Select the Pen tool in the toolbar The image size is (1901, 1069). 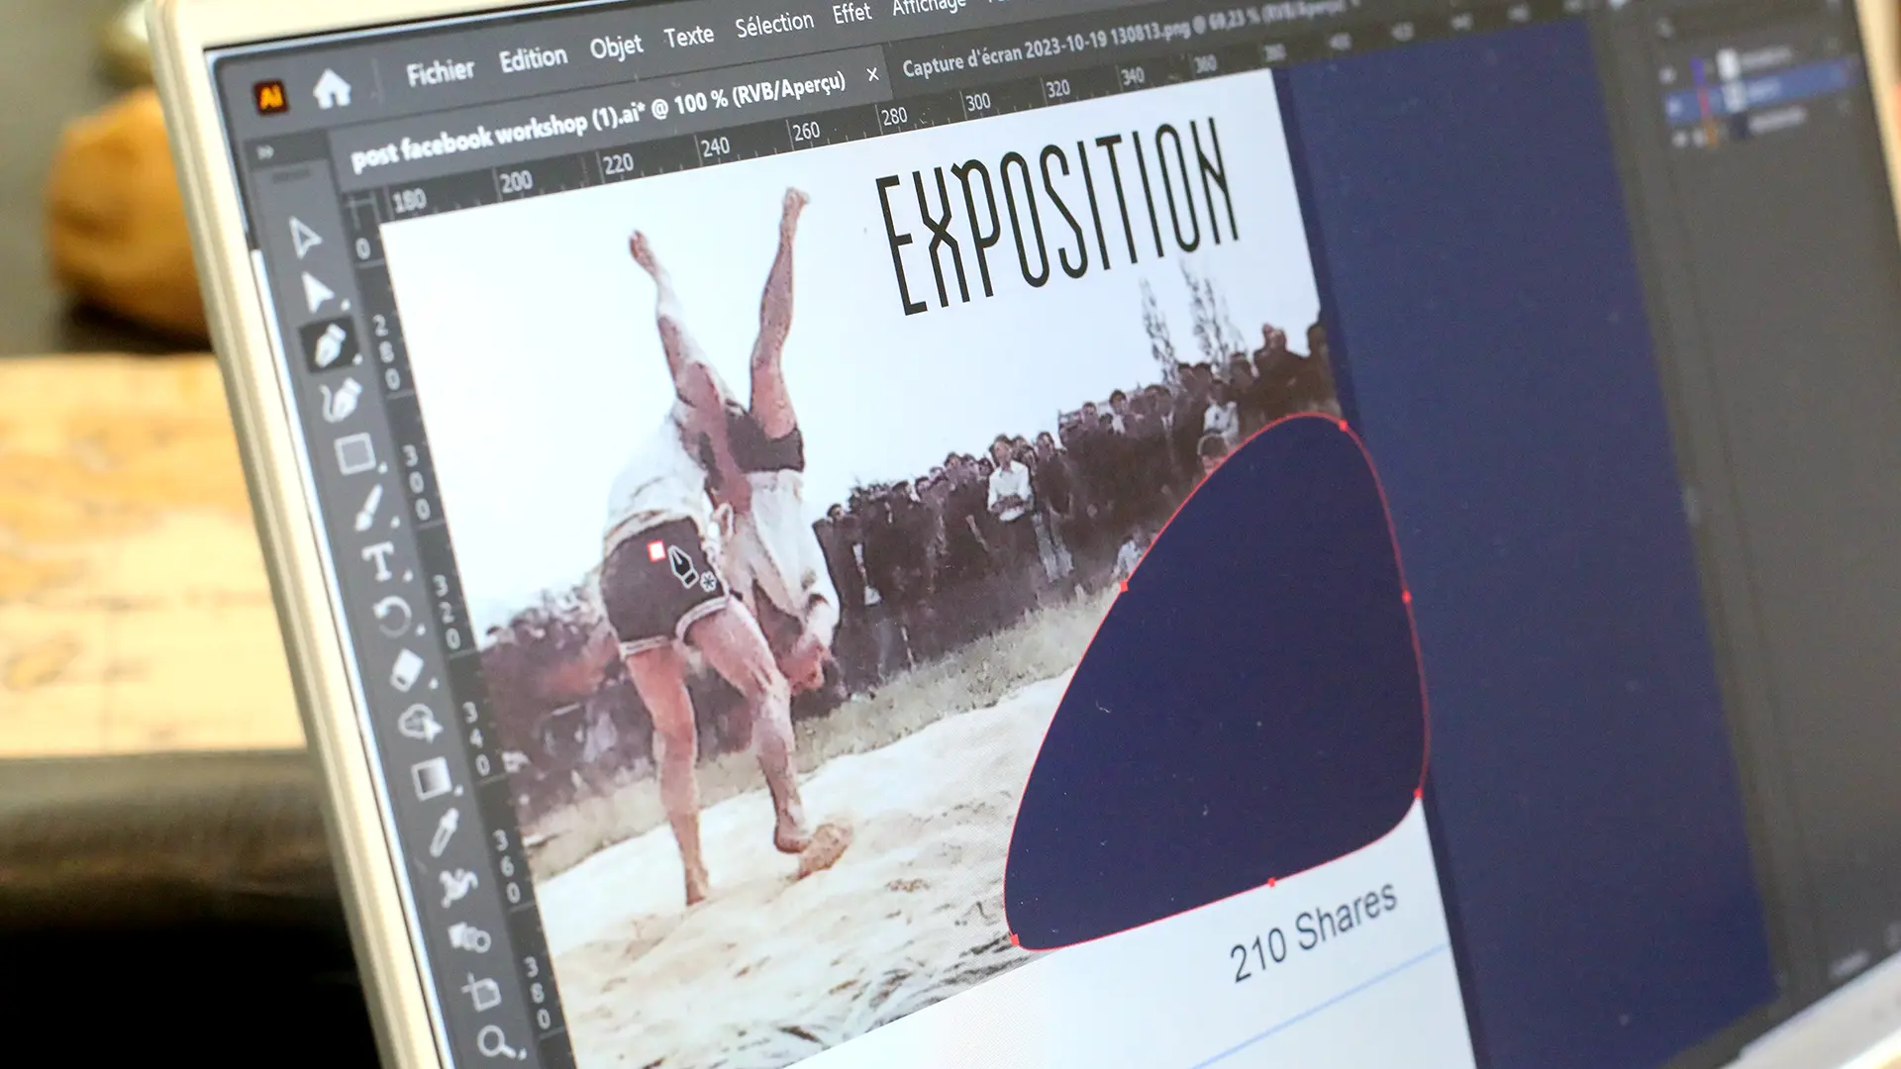(x=330, y=345)
